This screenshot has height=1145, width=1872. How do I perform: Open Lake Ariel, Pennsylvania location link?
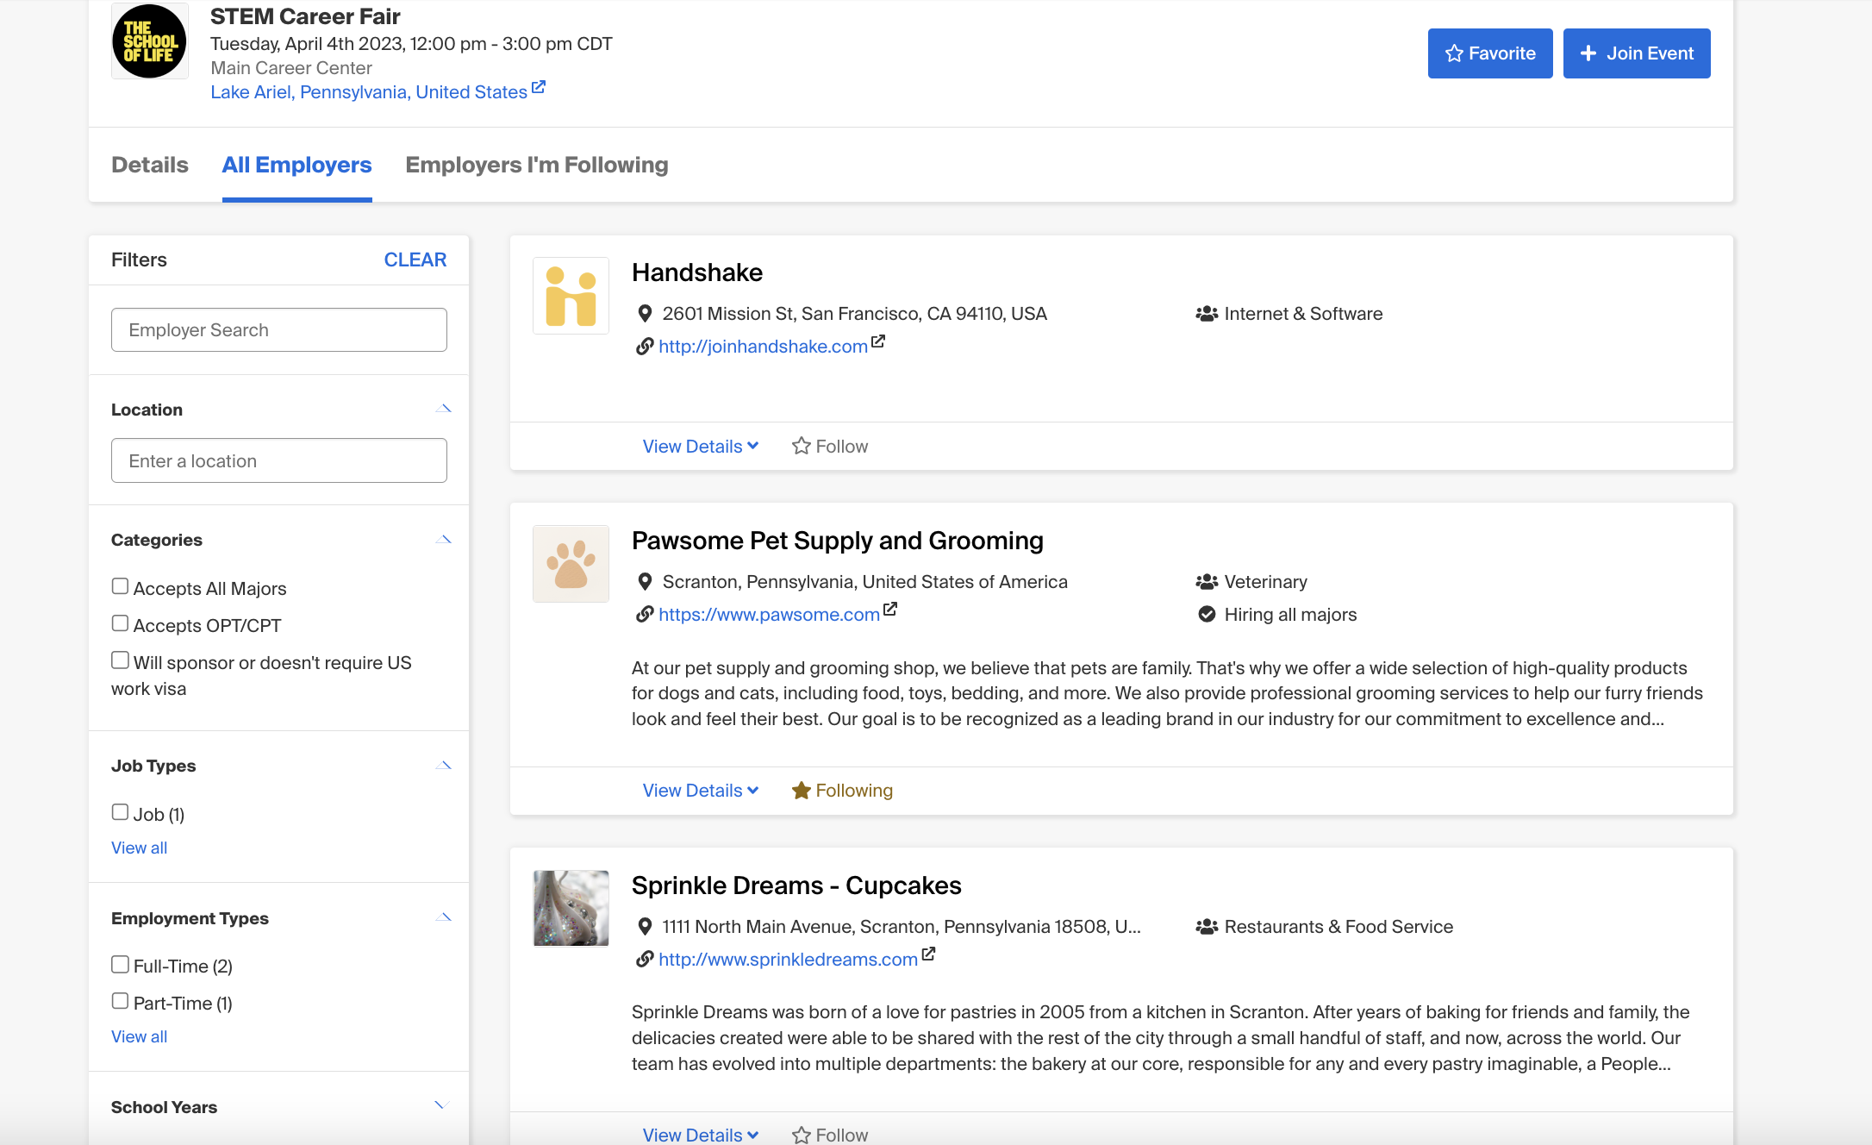pos(369,92)
